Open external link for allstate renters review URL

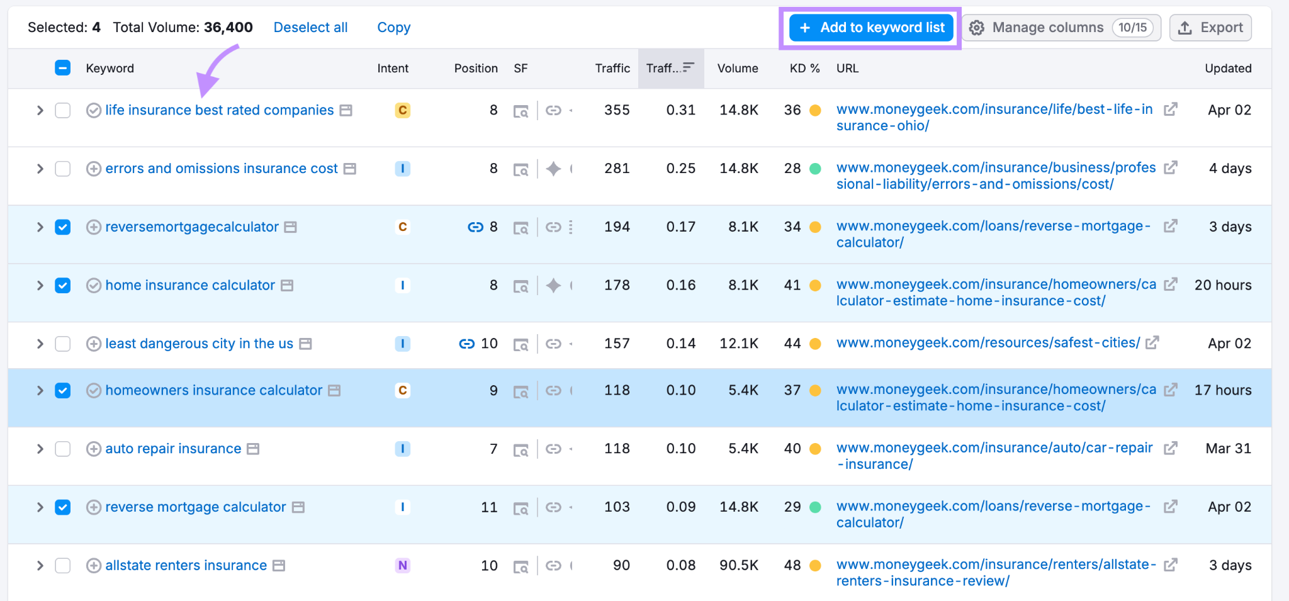click(1170, 564)
